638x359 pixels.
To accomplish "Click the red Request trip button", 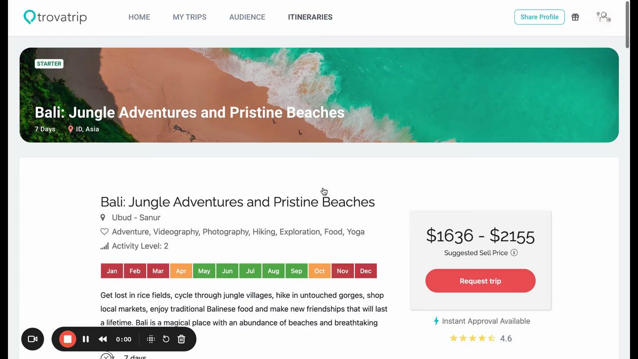I will coord(480,281).
